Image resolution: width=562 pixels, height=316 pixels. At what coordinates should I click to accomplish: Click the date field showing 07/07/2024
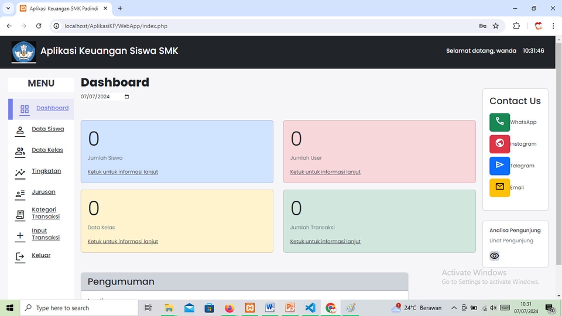(105, 97)
